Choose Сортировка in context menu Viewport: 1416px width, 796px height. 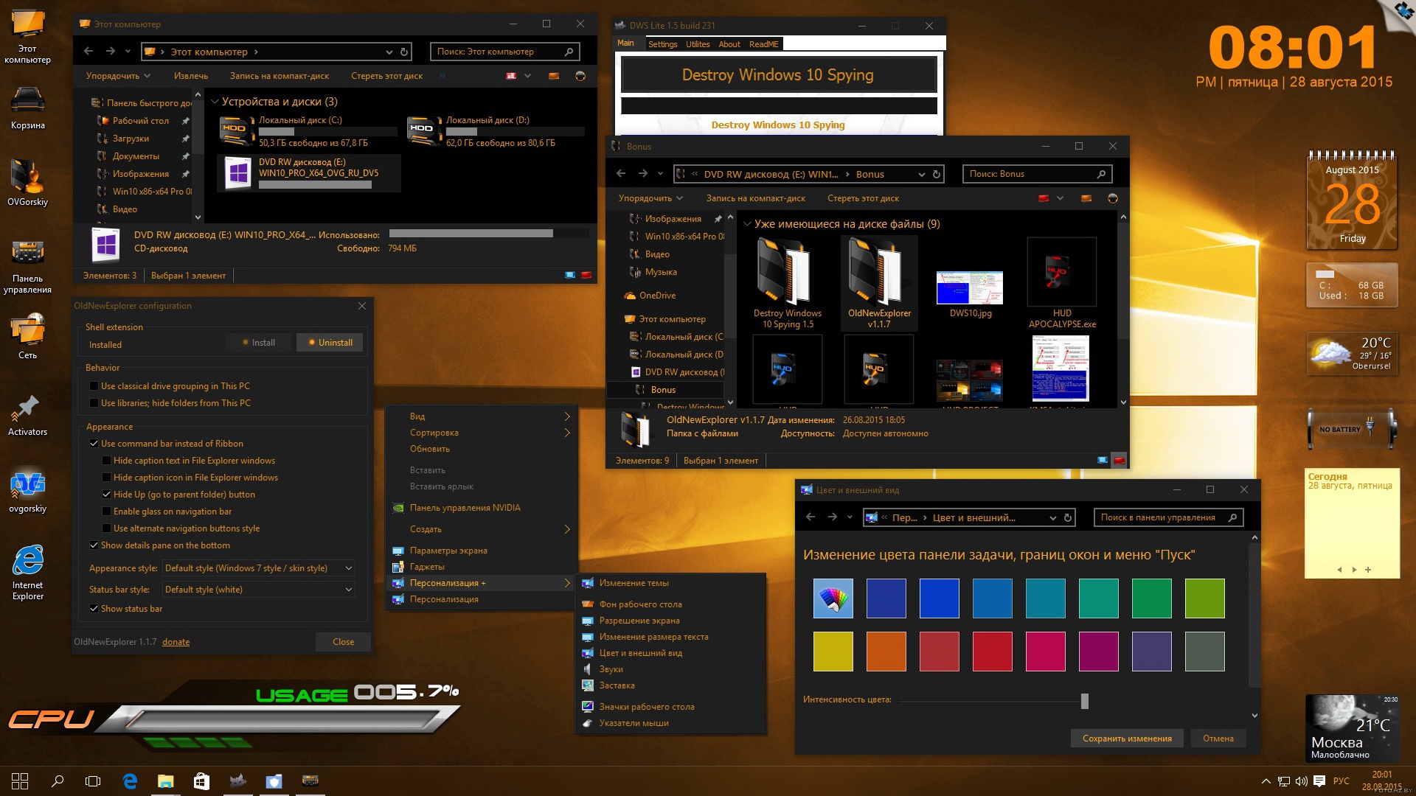[x=482, y=433]
